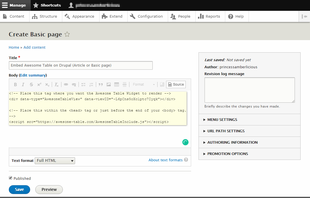Click the insert link icon

(66, 84)
